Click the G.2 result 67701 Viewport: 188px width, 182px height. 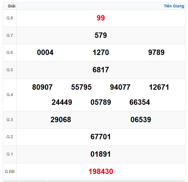coord(101,137)
